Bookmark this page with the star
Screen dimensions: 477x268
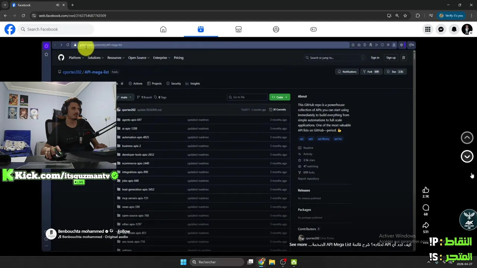point(405,16)
